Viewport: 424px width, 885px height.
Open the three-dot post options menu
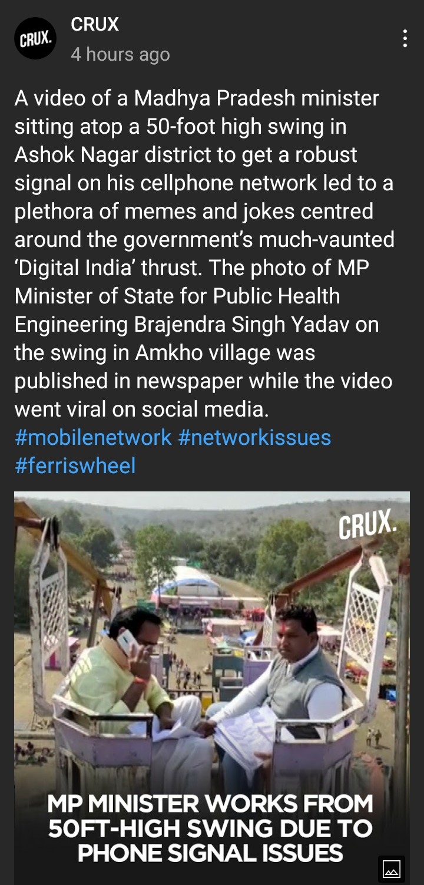(405, 38)
